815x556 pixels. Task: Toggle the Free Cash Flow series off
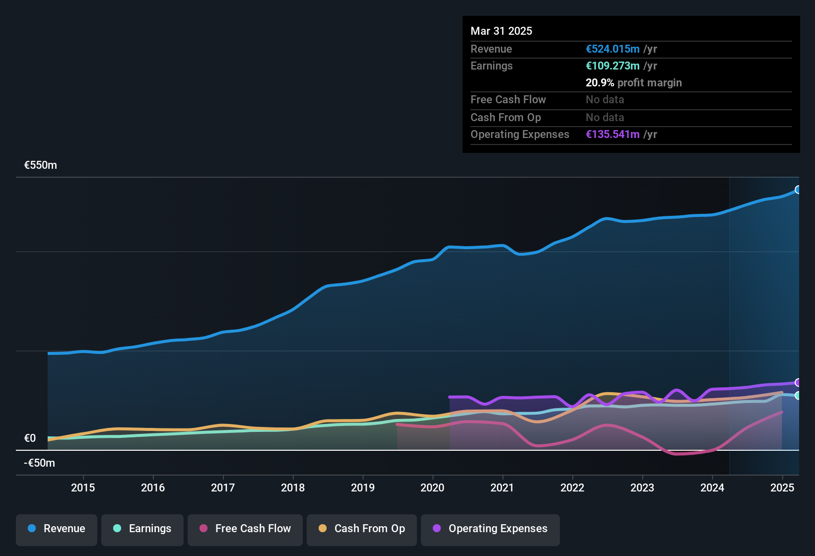[245, 529]
